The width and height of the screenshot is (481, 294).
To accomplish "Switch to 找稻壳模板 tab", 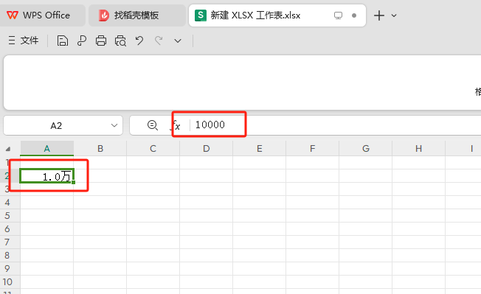I will point(136,15).
